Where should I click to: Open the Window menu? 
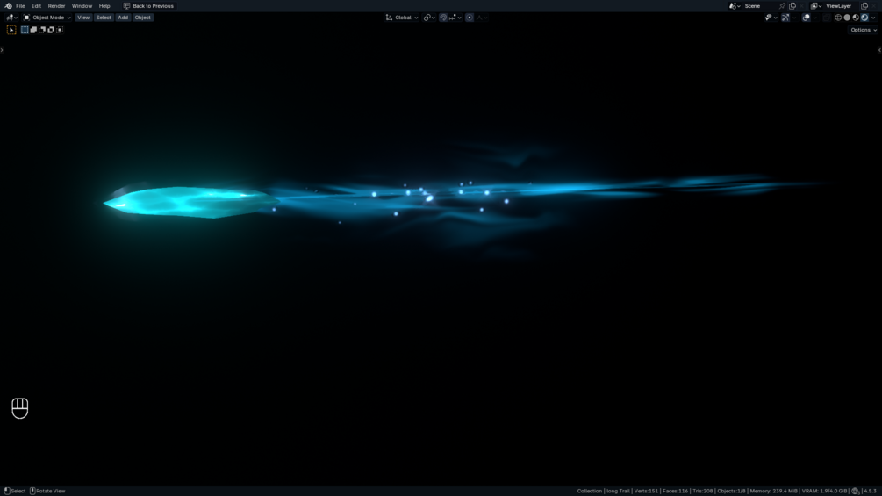(82, 5)
